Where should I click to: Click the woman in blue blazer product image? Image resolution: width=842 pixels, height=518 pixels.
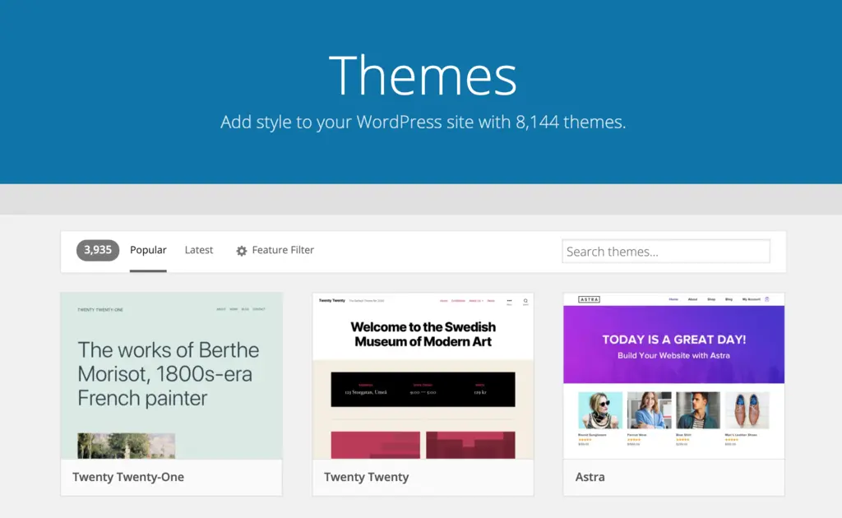650,410
